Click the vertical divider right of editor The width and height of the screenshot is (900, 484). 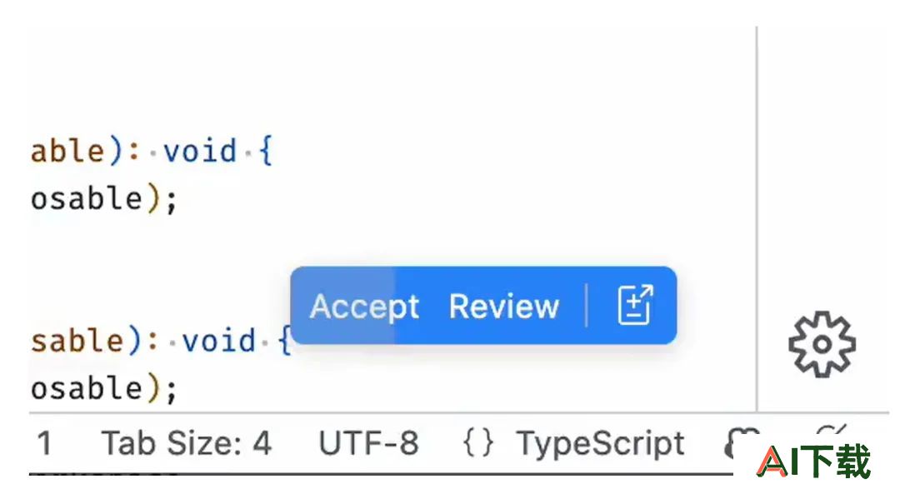pos(757,219)
